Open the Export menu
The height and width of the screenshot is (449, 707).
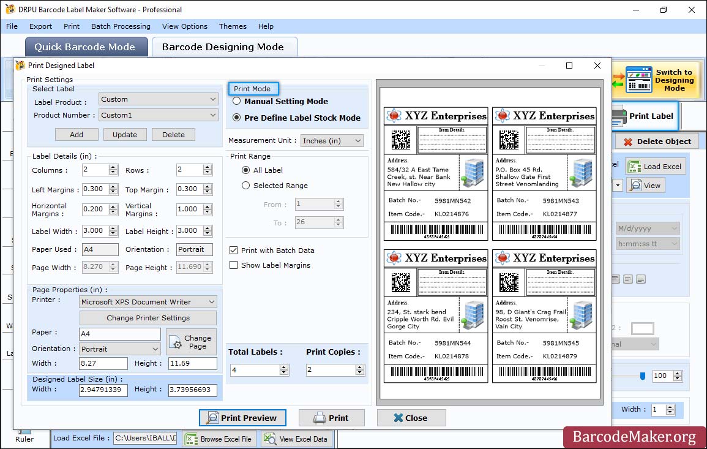click(x=40, y=26)
